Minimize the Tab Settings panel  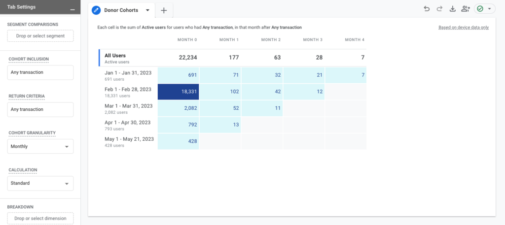[x=72, y=9]
